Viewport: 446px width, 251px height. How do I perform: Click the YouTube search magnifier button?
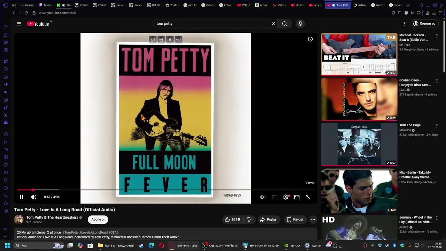[x=285, y=24]
